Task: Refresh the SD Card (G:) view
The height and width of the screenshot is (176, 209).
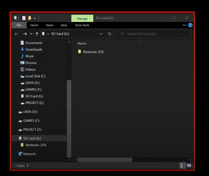Action: pos(110,34)
